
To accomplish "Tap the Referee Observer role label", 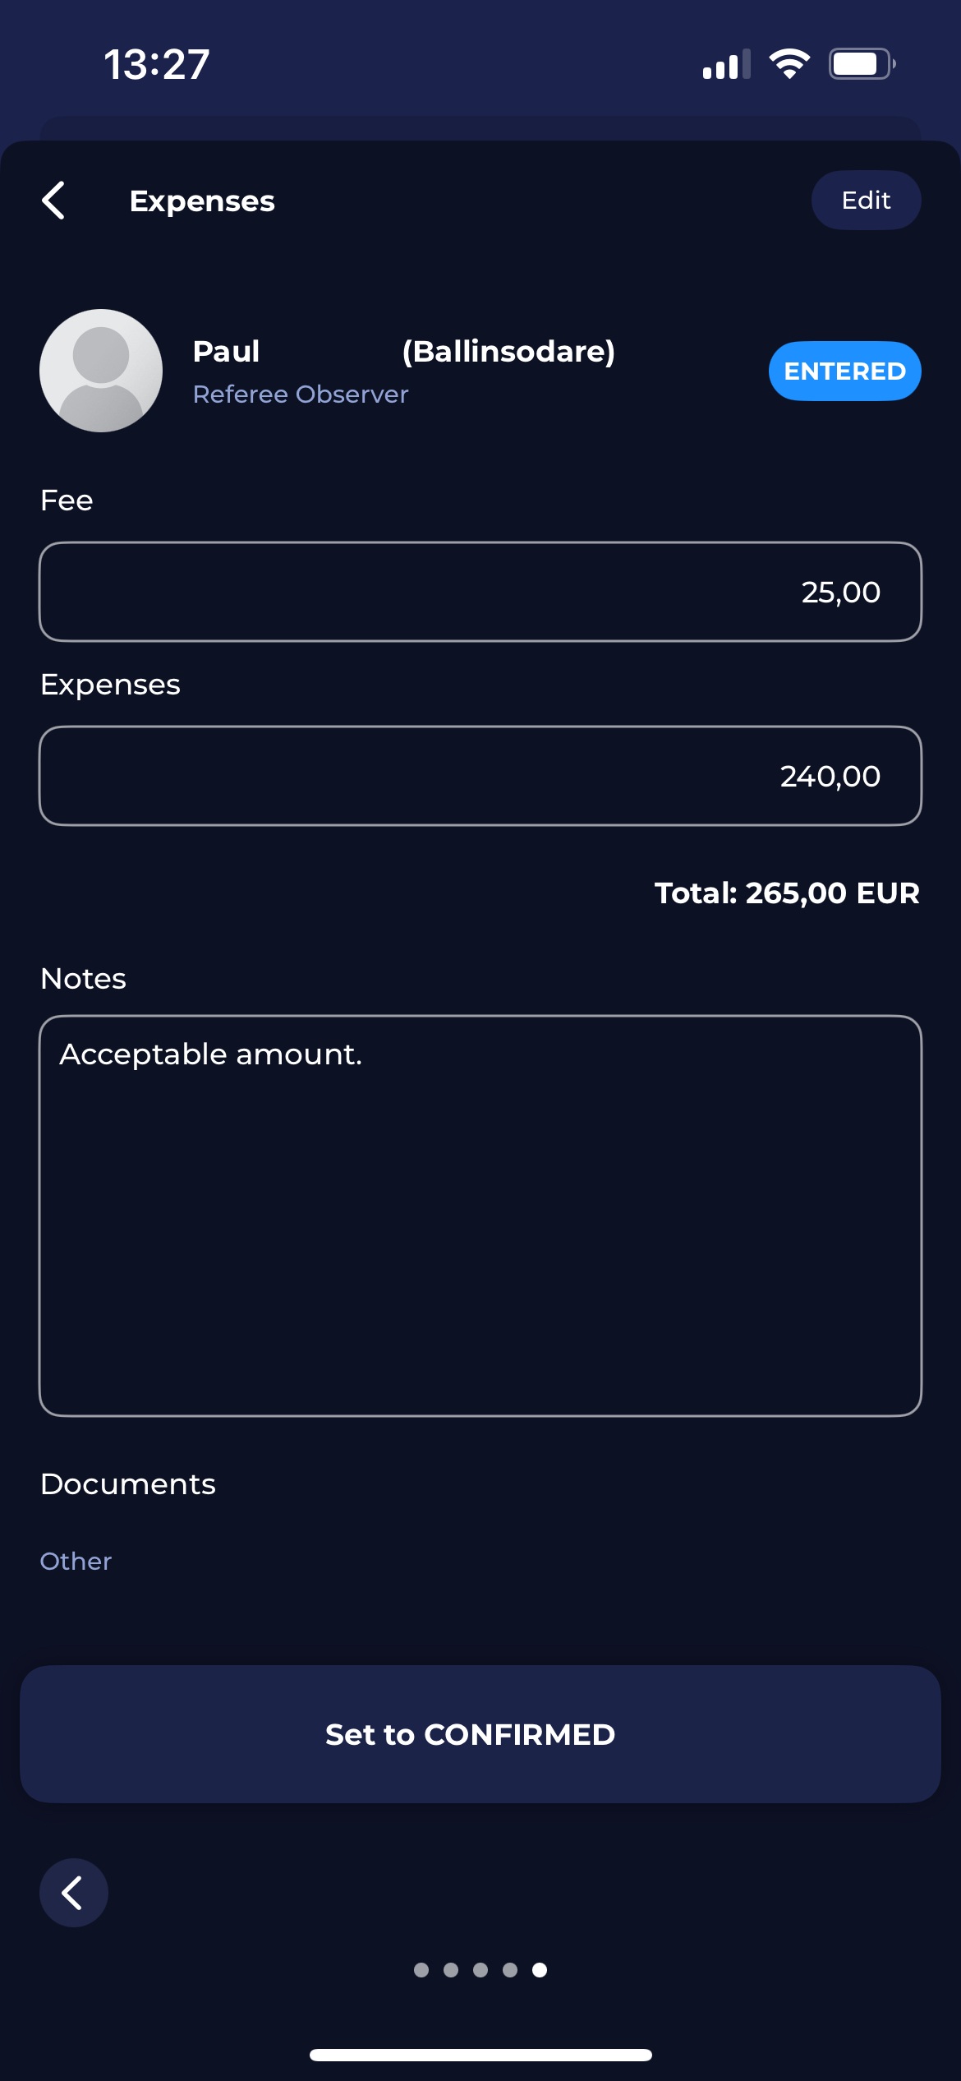I will (x=300, y=395).
